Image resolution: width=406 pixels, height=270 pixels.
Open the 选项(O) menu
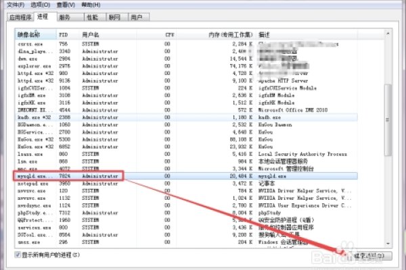(x=40, y=5)
